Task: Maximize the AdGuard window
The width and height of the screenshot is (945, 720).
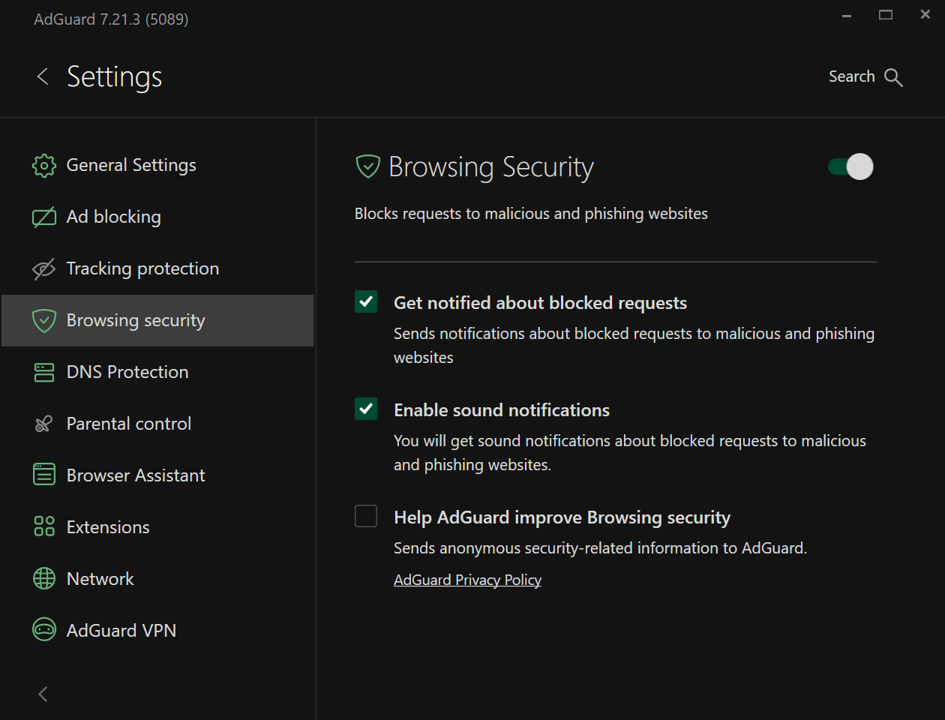Action: pos(886,15)
